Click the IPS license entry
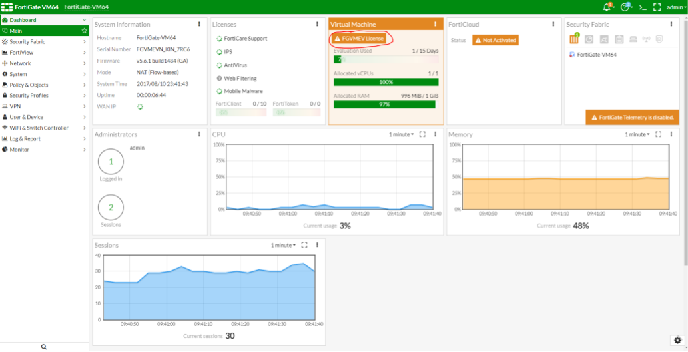This screenshot has width=688, height=352. 224,52
